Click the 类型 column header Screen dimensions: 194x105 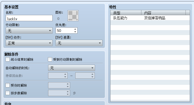pyautogui.click(x=126, y=13)
